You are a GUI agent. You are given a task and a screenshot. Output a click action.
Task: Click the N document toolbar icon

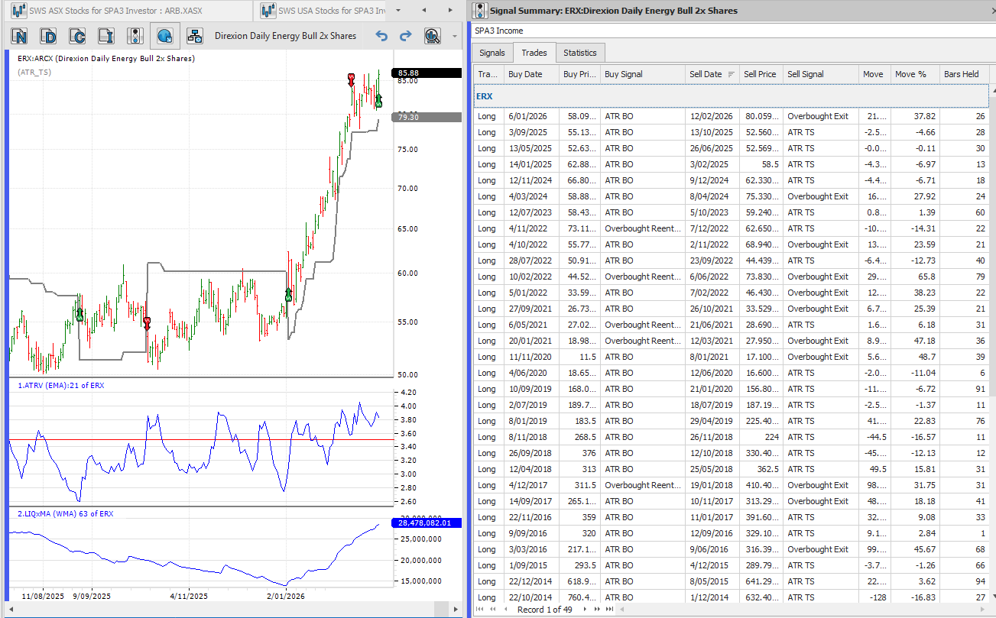tap(20, 36)
